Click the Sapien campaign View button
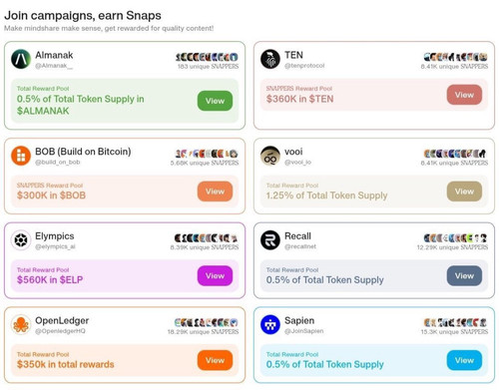Image resolution: width=499 pixels, height=390 pixels. pos(464,360)
